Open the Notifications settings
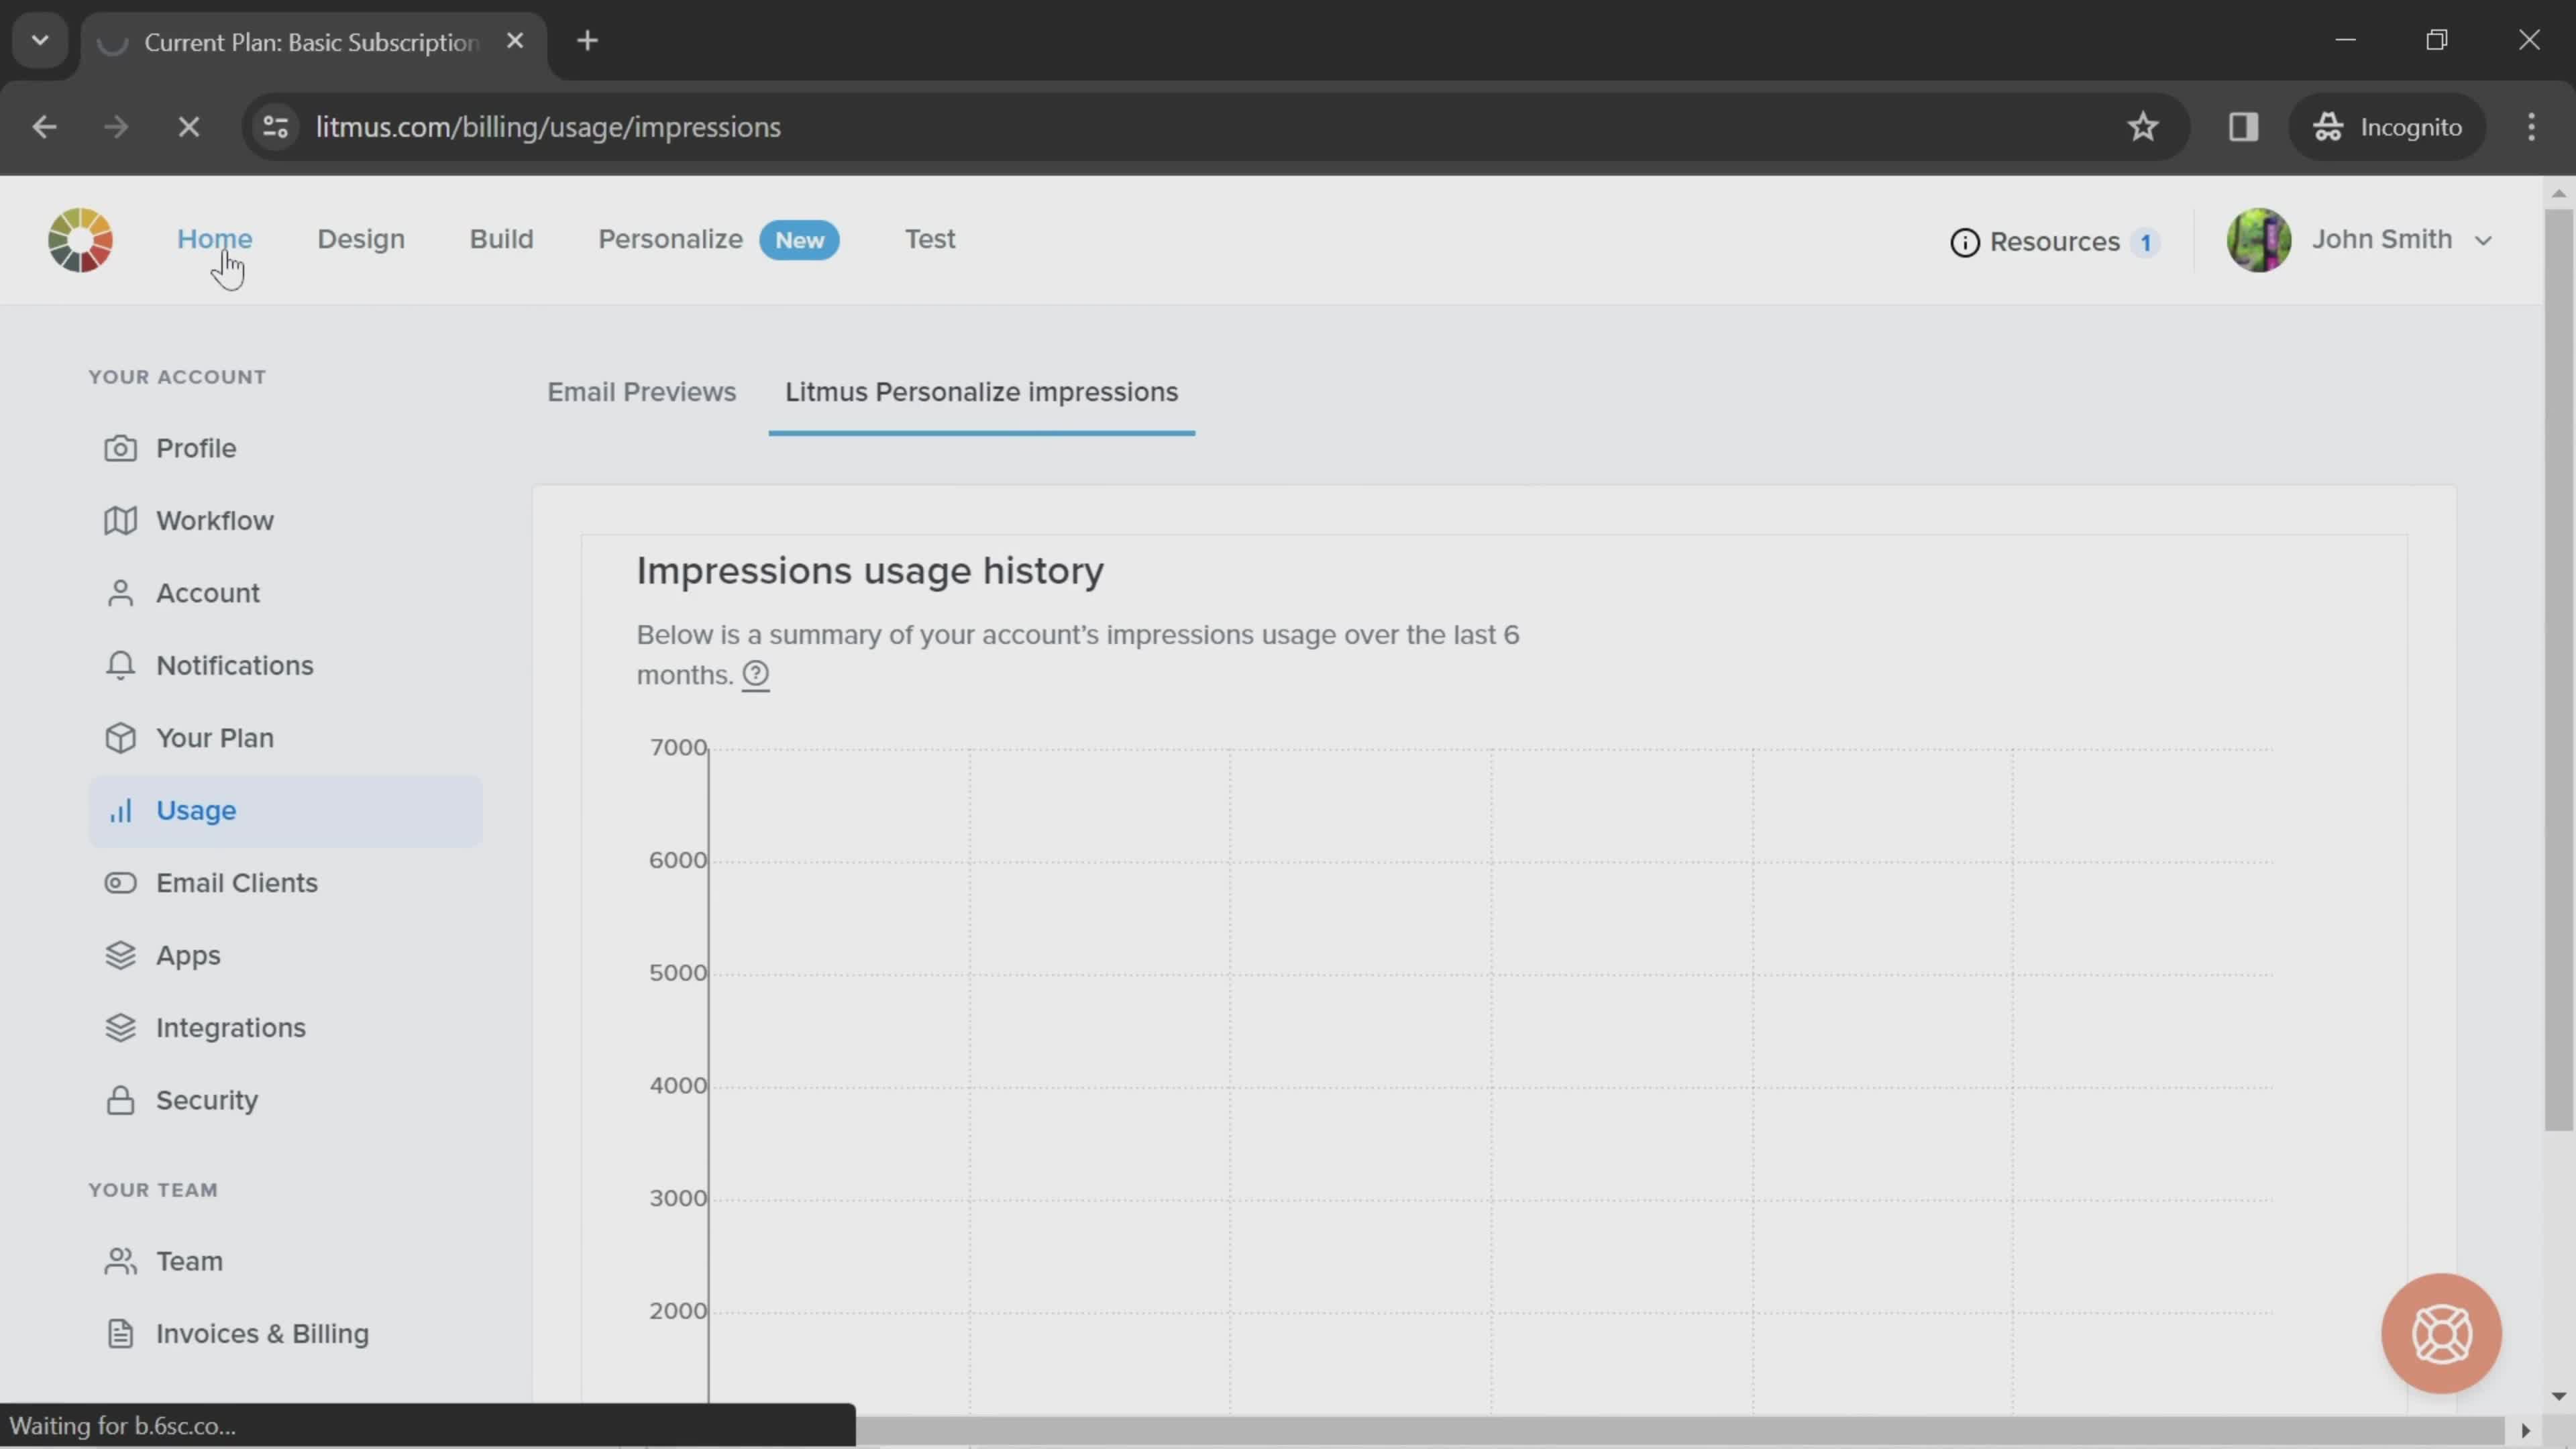 [x=234, y=666]
